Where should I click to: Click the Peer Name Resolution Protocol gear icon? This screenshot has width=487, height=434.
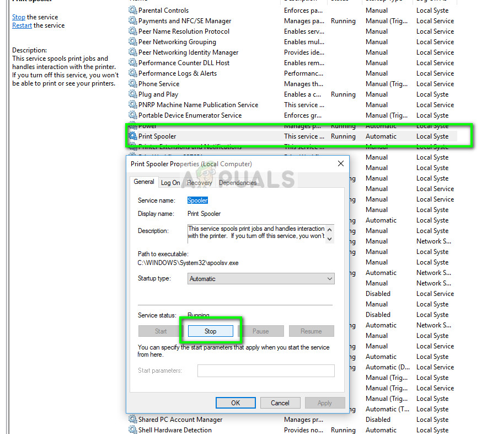[x=132, y=31]
